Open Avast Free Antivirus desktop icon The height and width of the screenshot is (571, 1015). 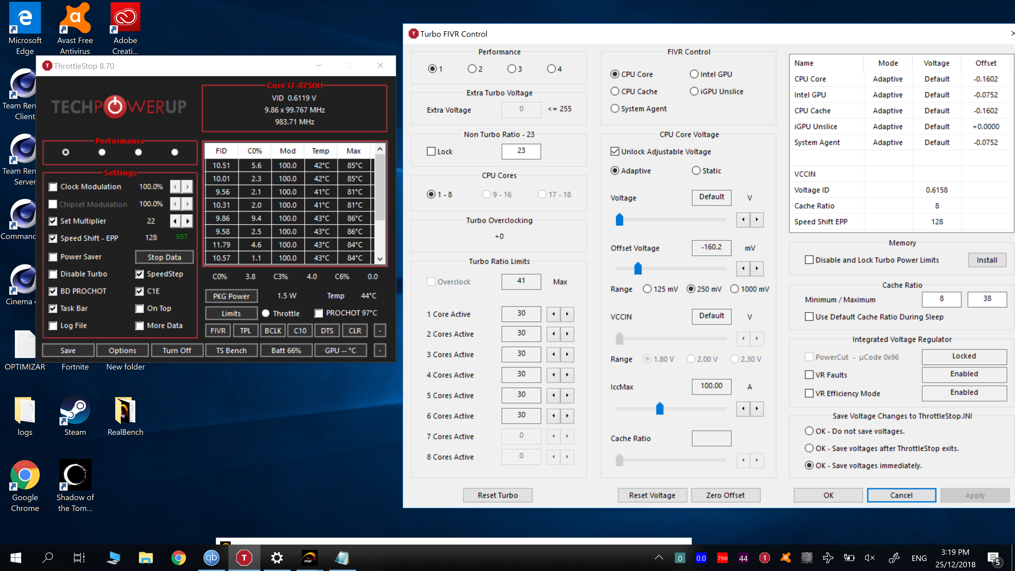click(75, 28)
